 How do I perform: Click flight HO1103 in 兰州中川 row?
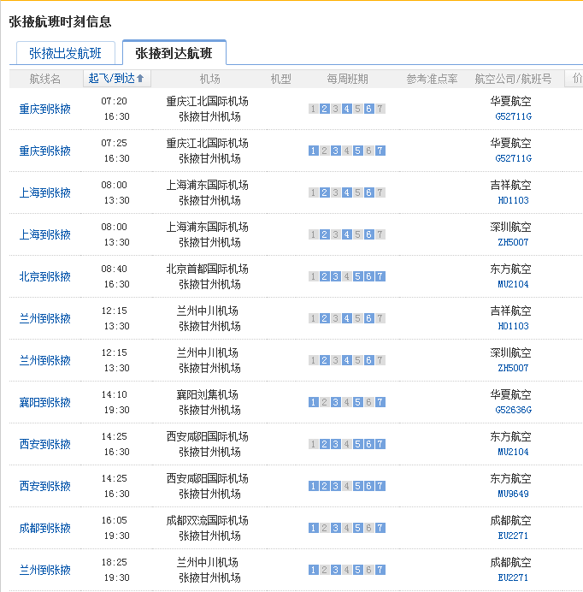[513, 326]
